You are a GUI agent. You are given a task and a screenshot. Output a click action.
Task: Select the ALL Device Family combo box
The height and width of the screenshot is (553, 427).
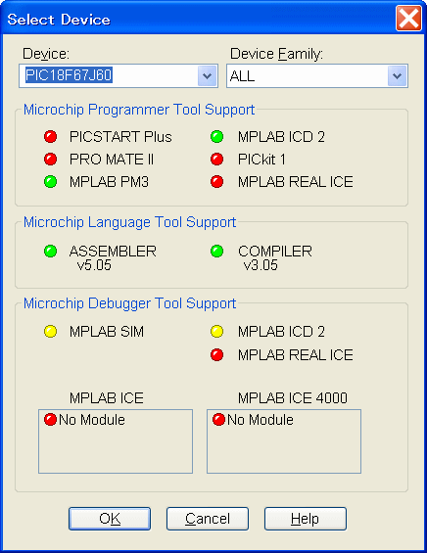pyautogui.click(x=317, y=75)
